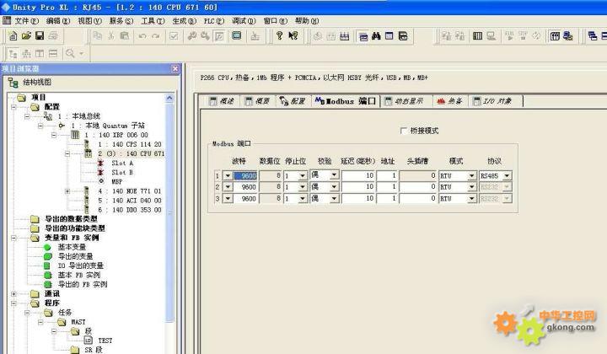Viewport: 607px width, 354px height.
Task: Click the Open project folder icon
Action: (26, 36)
